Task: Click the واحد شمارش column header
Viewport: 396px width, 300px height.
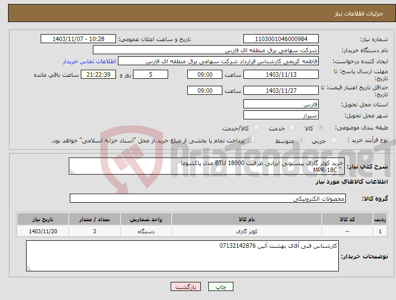Action: click(146, 219)
